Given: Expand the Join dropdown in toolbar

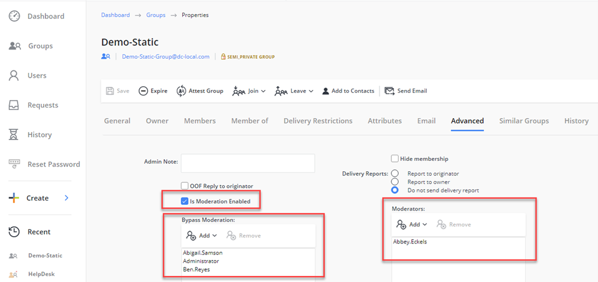Looking at the screenshot, I should pos(249,91).
